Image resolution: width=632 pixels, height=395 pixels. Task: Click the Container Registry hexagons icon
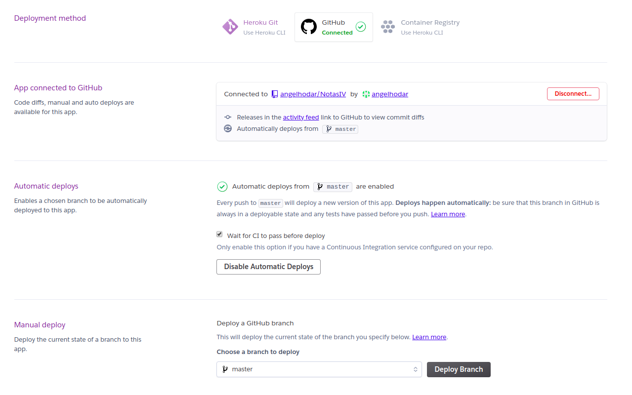388,27
